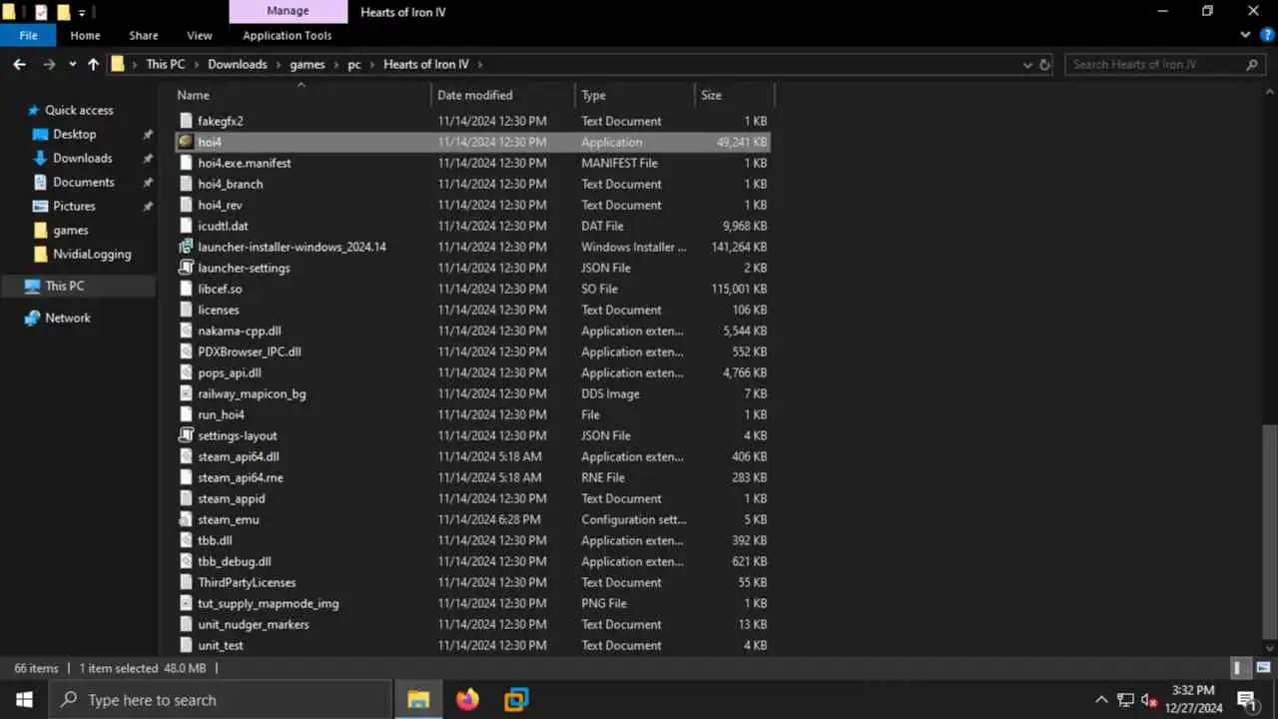Open NvidiaLogging folder in sidebar
The image size is (1278, 719).
pos(92,254)
